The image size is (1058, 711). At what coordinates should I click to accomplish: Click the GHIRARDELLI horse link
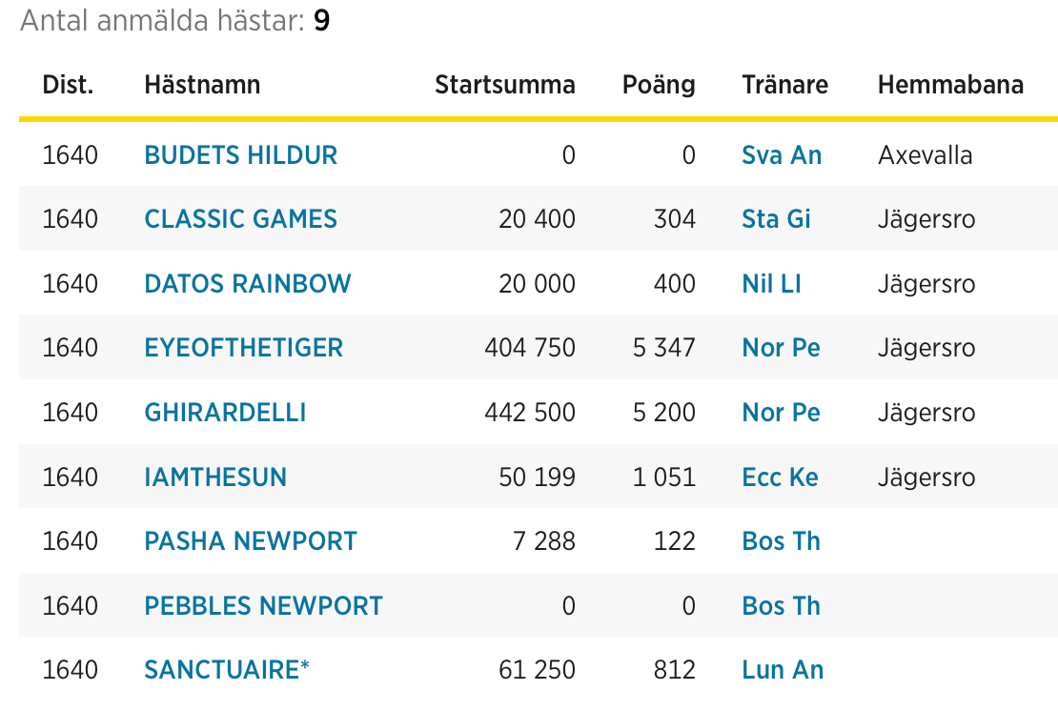click(225, 413)
